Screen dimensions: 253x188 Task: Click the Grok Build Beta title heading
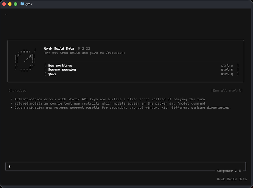pyautogui.click(x=59, y=49)
